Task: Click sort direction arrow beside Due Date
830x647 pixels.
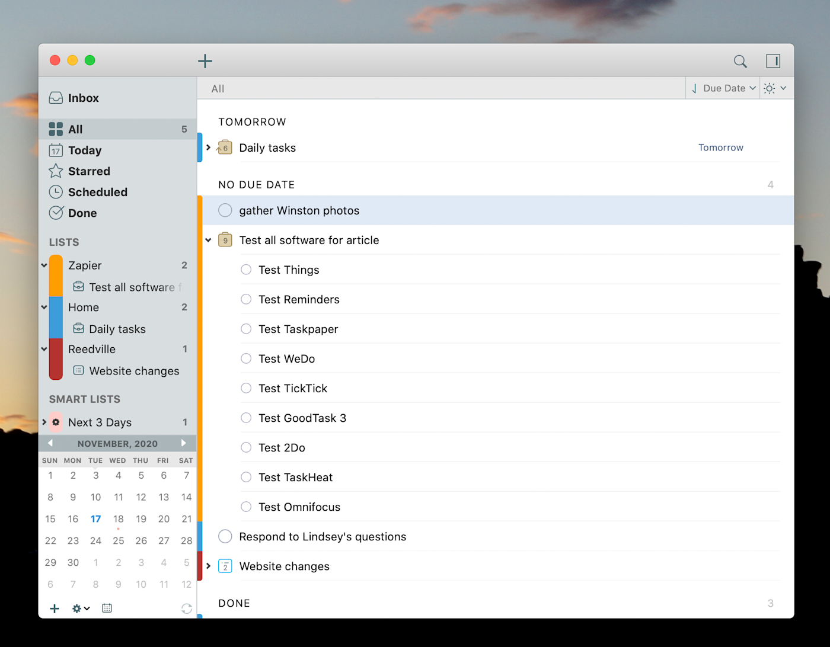Action: point(694,88)
